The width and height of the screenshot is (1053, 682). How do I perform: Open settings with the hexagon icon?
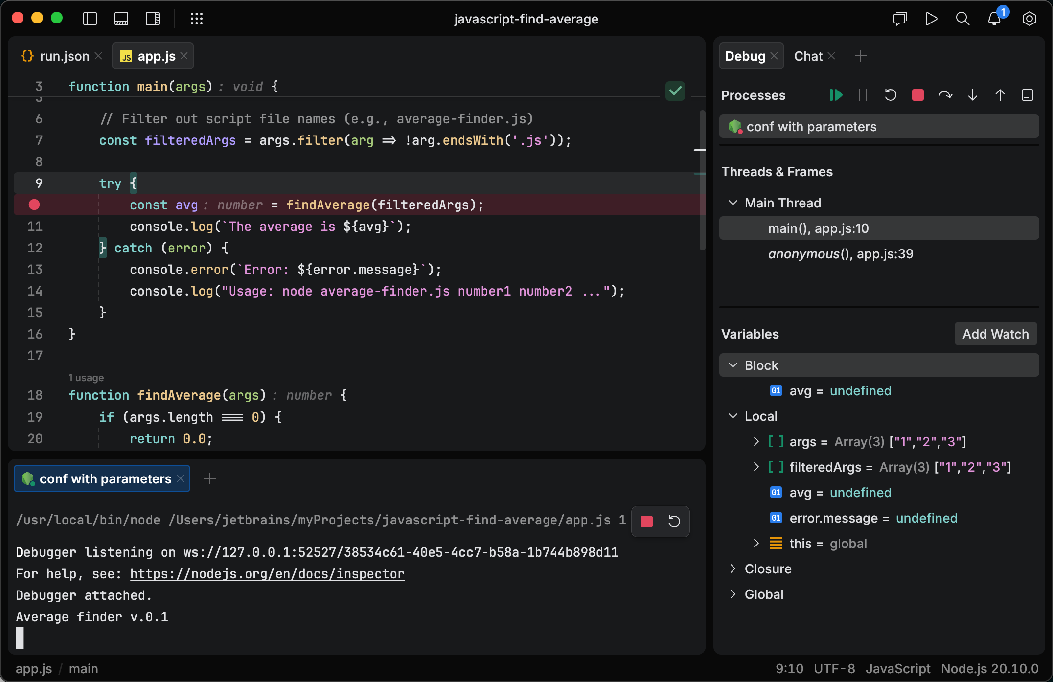[x=1029, y=19]
